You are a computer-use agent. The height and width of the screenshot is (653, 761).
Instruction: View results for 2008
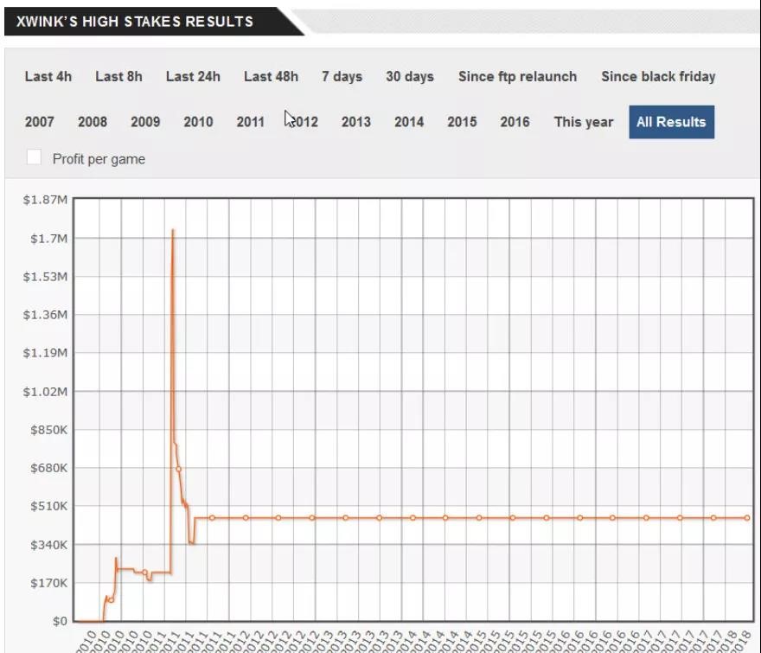(93, 122)
